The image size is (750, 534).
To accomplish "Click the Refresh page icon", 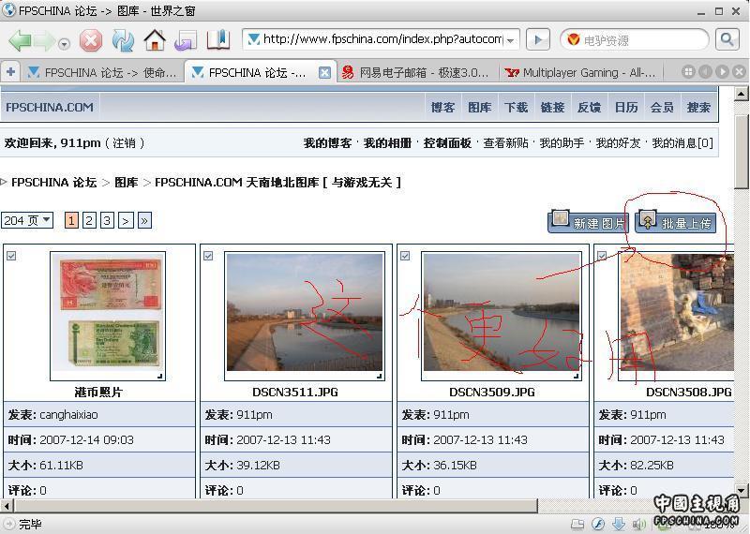I will (123, 40).
